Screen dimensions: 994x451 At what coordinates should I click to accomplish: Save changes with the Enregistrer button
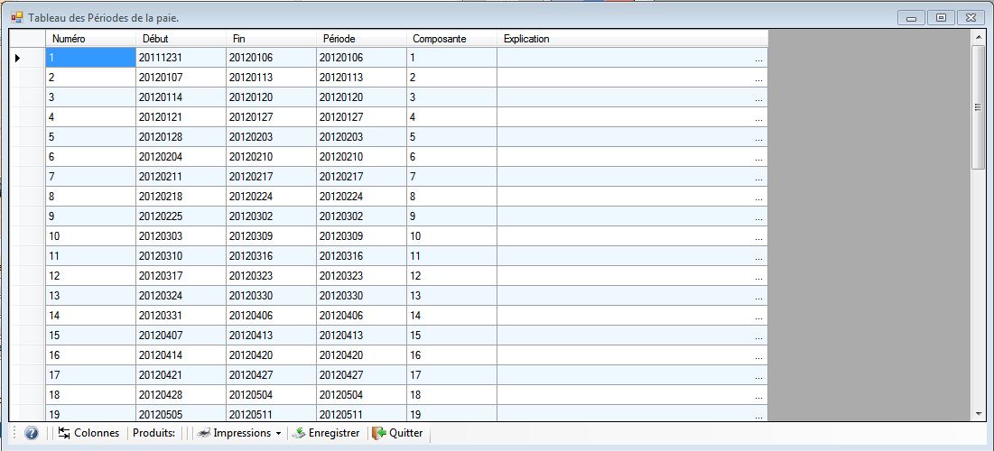tap(325, 433)
